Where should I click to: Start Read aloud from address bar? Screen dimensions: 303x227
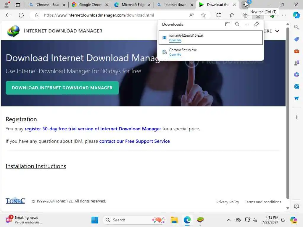tap(191, 15)
